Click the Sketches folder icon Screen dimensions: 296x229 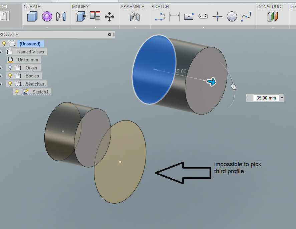click(18, 84)
